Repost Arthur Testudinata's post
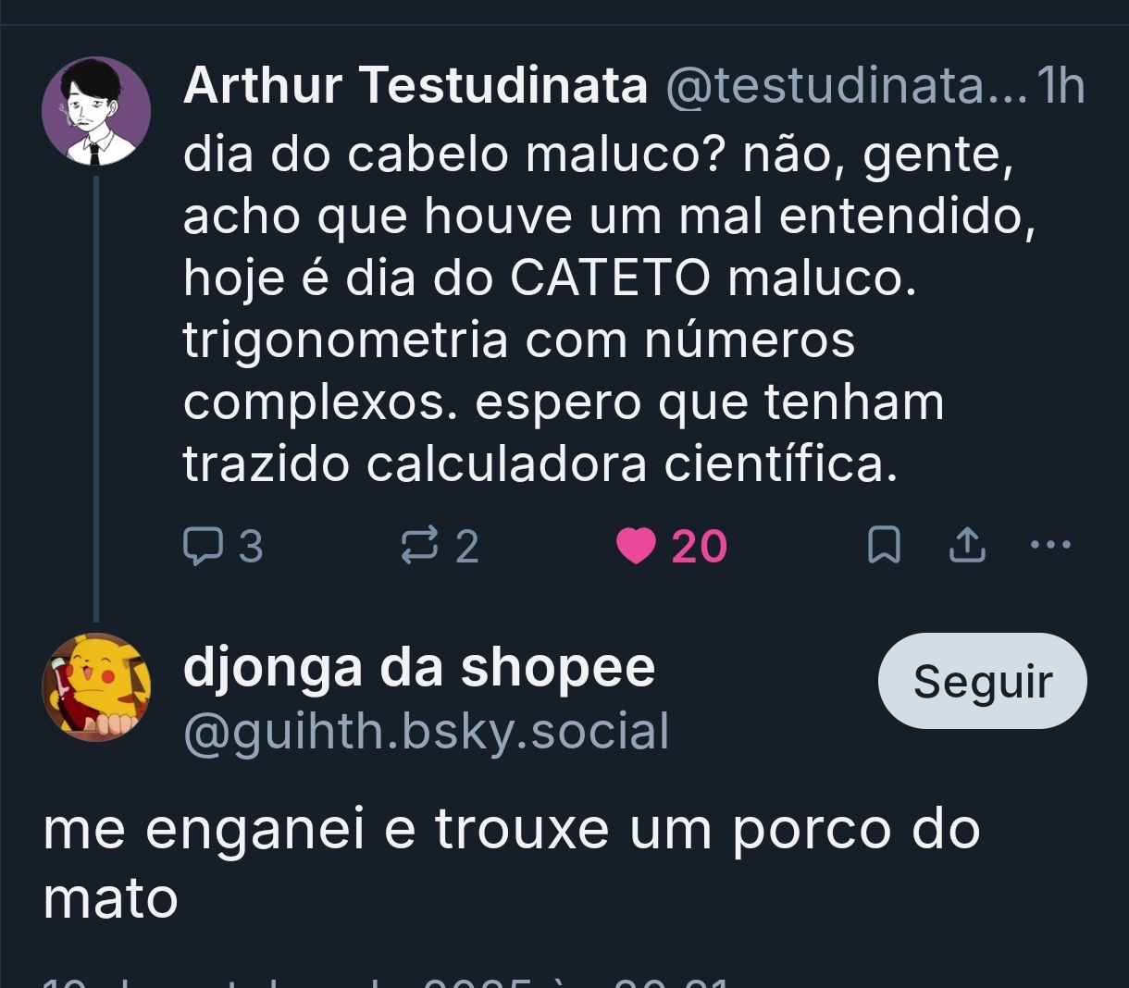 click(x=419, y=546)
